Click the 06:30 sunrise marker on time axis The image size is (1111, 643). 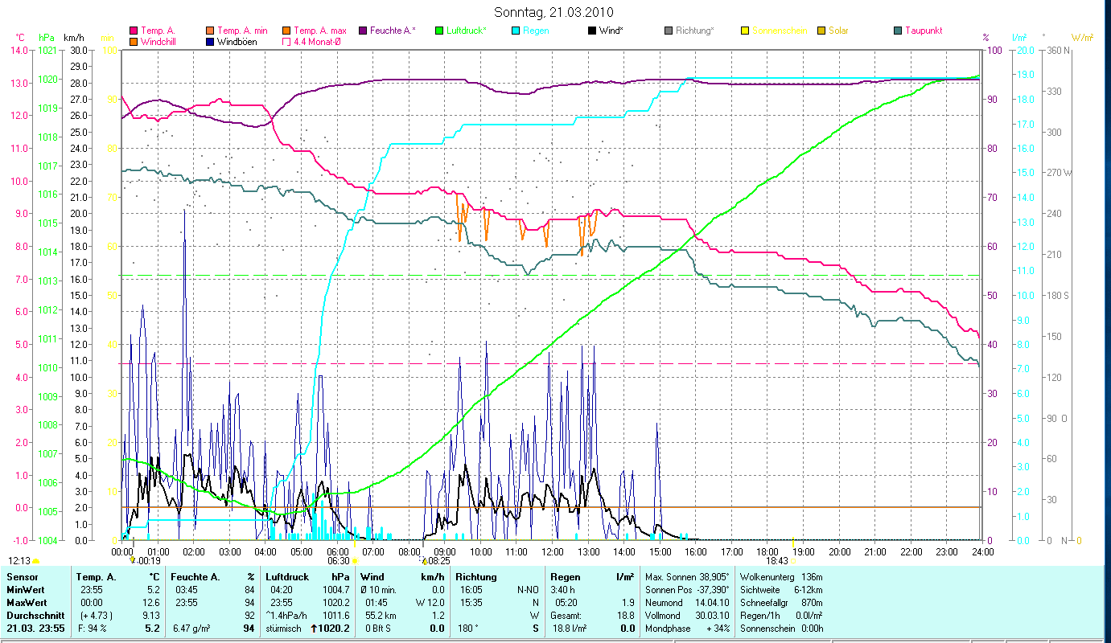click(x=339, y=561)
